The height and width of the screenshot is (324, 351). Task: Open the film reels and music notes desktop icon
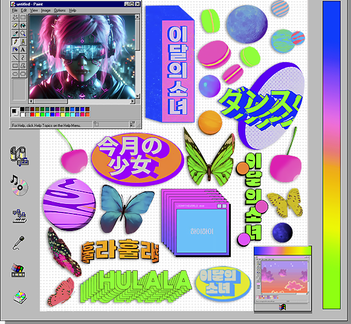[19, 156]
